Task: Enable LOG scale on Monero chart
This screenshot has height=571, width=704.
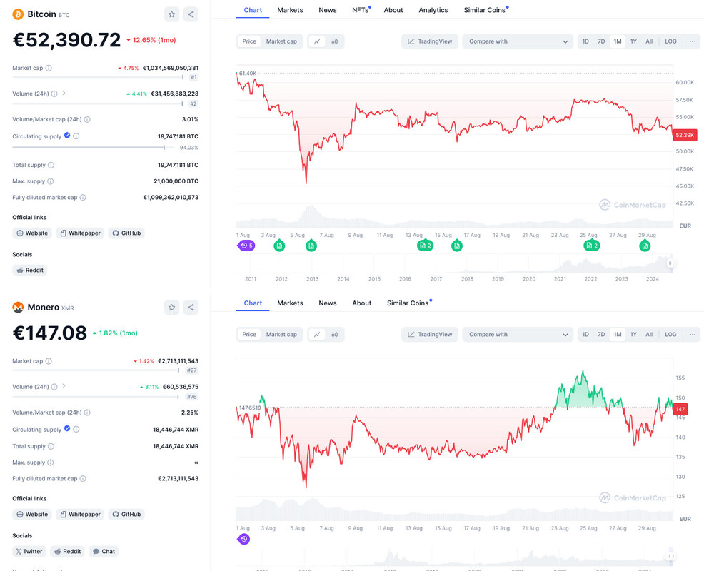Action: [x=670, y=335]
